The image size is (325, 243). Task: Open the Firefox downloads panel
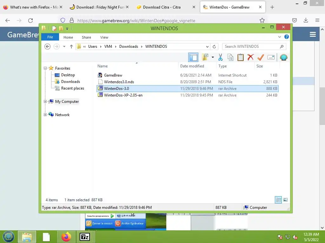306,20
